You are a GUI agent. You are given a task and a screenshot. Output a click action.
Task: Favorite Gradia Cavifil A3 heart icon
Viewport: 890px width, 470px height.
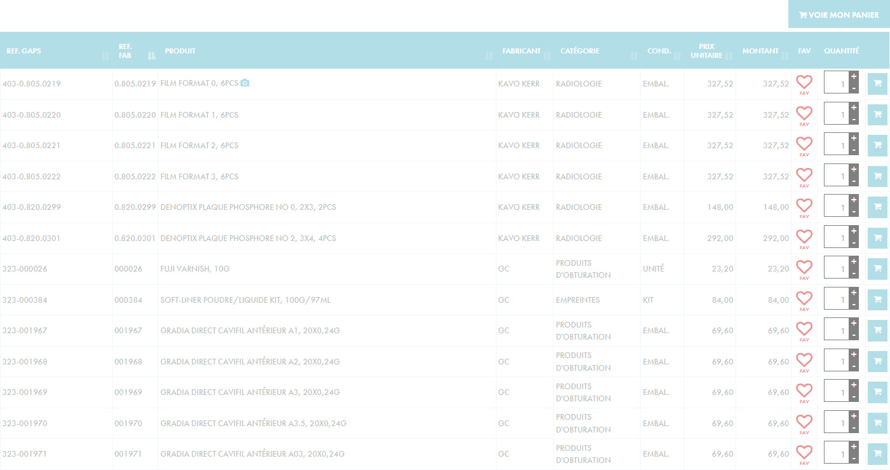804,391
